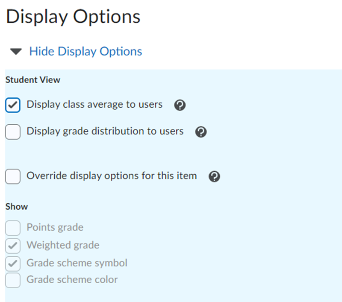Tick the Override display options checkbox
Viewport: 342px width, 302px height.
pyautogui.click(x=13, y=176)
